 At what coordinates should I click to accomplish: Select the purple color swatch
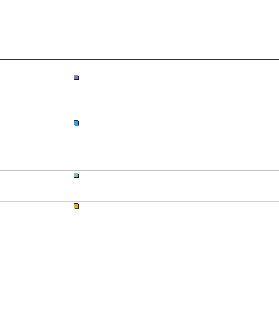(76, 77)
